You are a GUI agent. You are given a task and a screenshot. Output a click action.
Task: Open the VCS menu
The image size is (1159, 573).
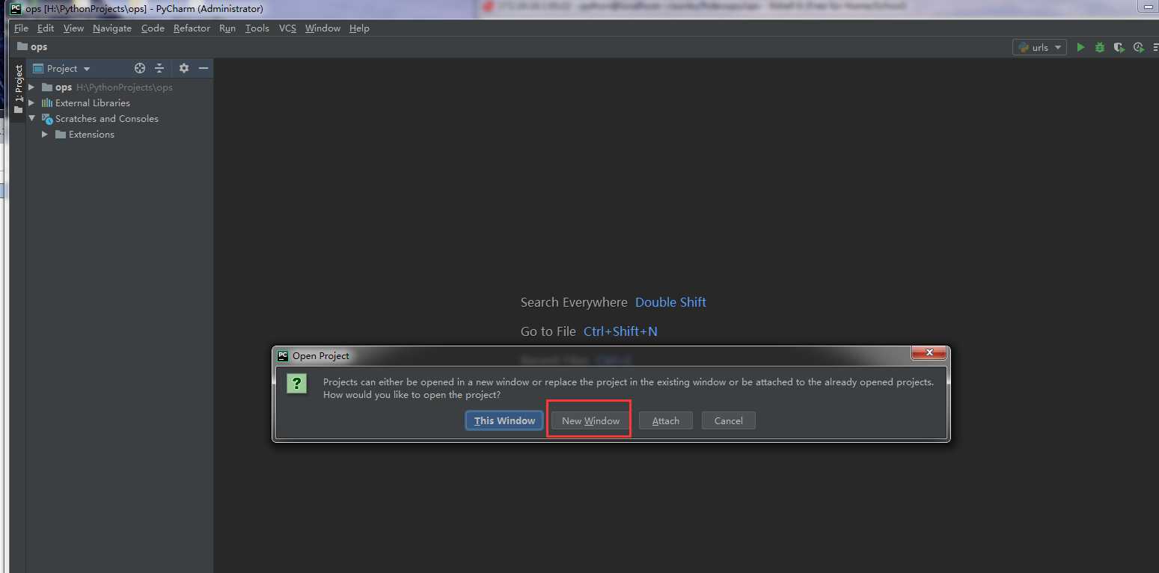coord(287,28)
